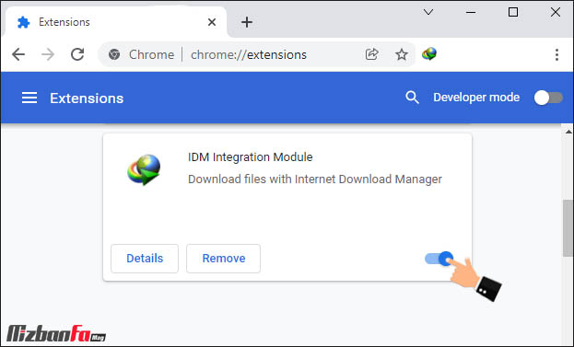The height and width of the screenshot is (347, 574).
Task: Click the share page icon in address bar
Action: [x=371, y=54]
